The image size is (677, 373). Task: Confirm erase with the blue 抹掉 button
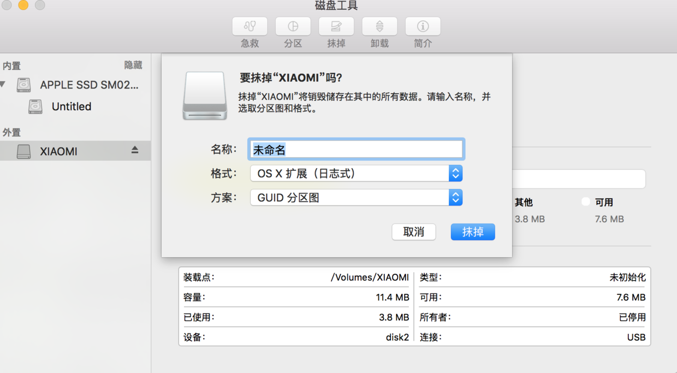pyautogui.click(x=472, y=232)
